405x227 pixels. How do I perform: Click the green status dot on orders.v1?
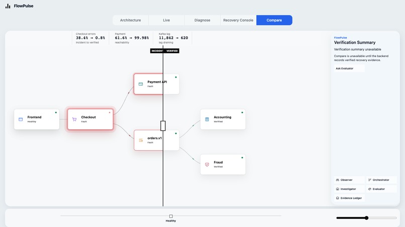[x=176, y=133]
